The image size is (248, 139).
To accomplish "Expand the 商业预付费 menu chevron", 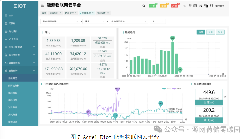I will (34, 55).
